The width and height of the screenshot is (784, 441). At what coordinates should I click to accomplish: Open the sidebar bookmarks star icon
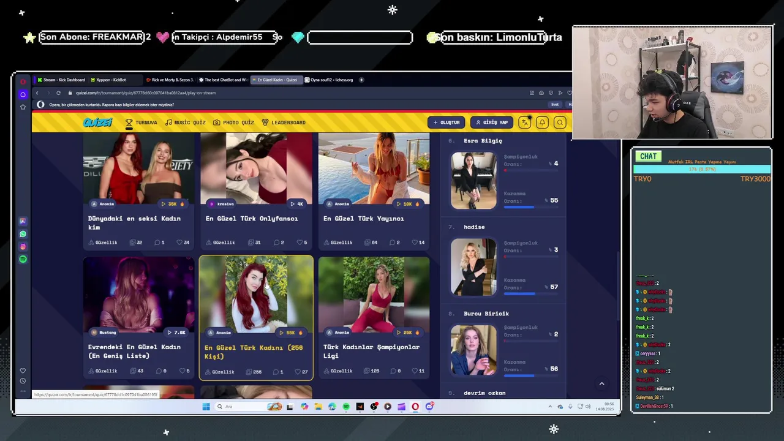pyautogui.click(x=23, y=107)
